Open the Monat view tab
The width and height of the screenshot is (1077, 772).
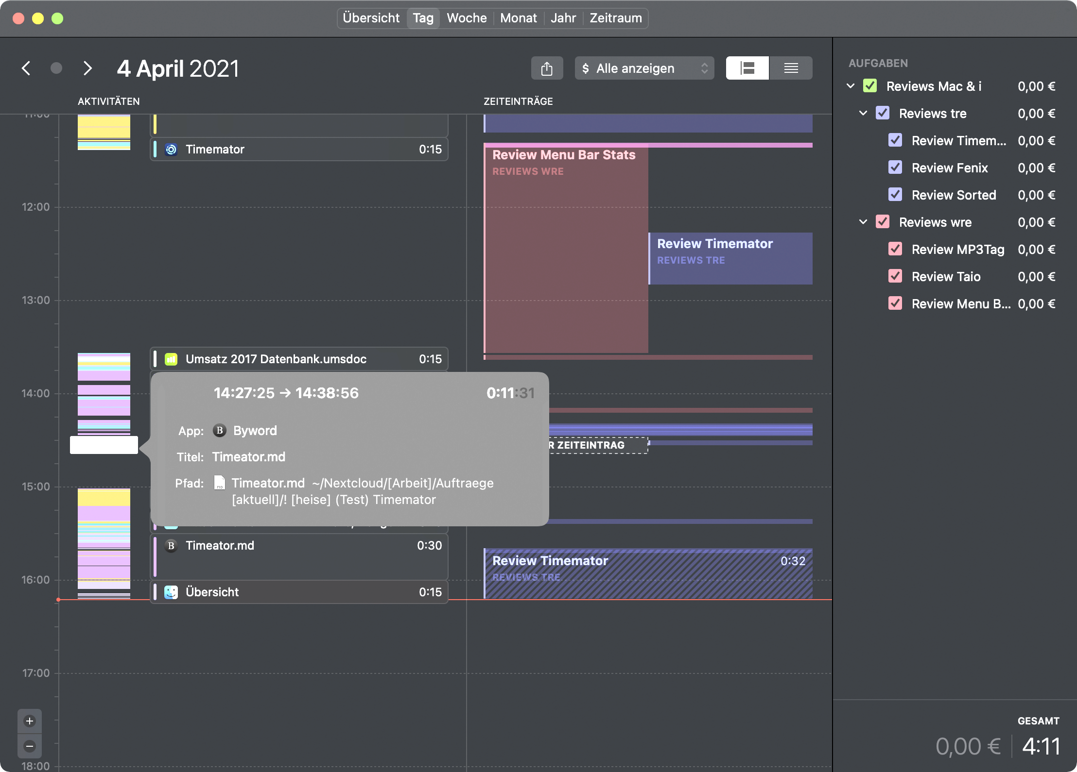518,18
